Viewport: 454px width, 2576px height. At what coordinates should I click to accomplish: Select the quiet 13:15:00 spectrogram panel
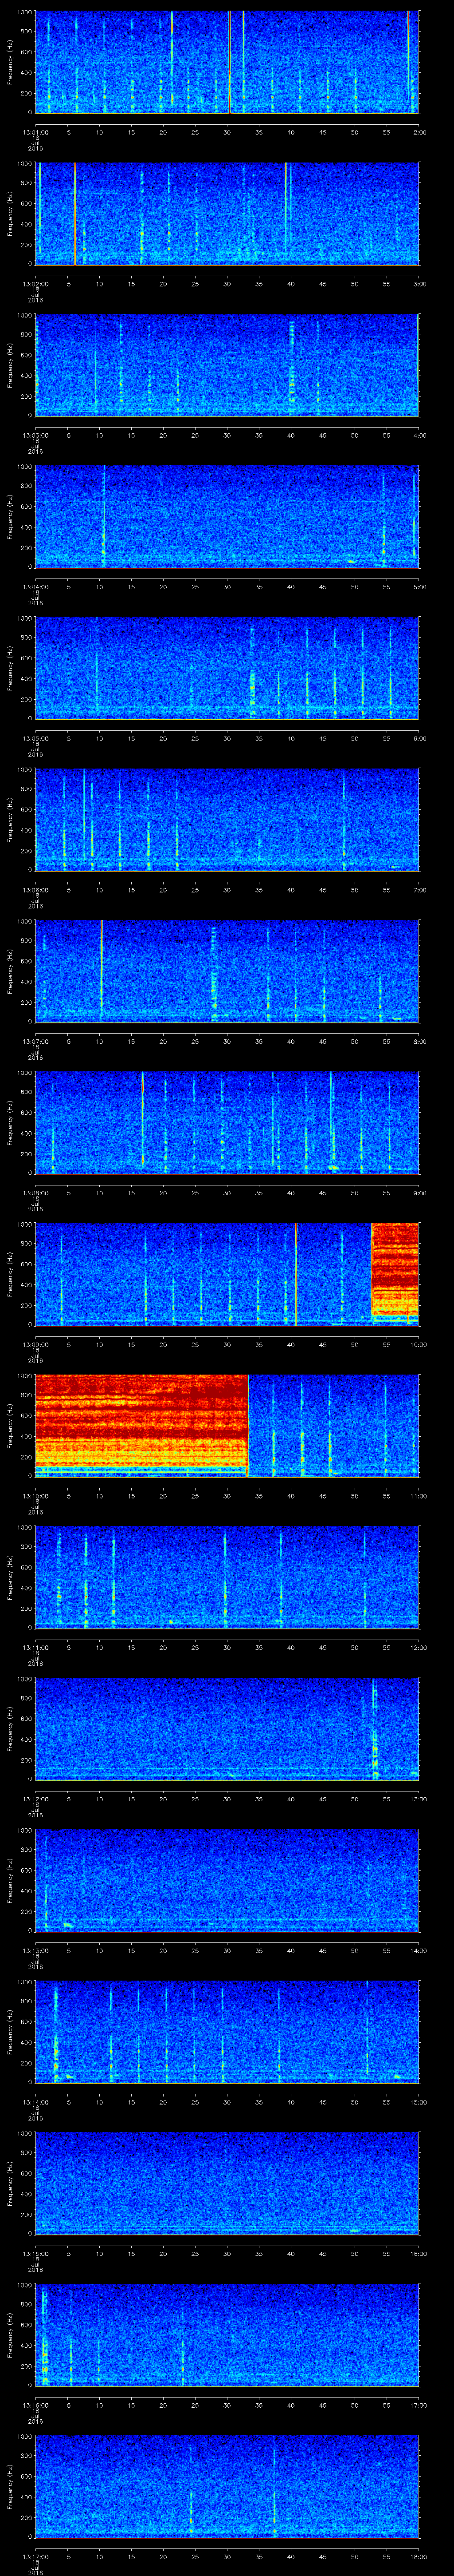227,2183
